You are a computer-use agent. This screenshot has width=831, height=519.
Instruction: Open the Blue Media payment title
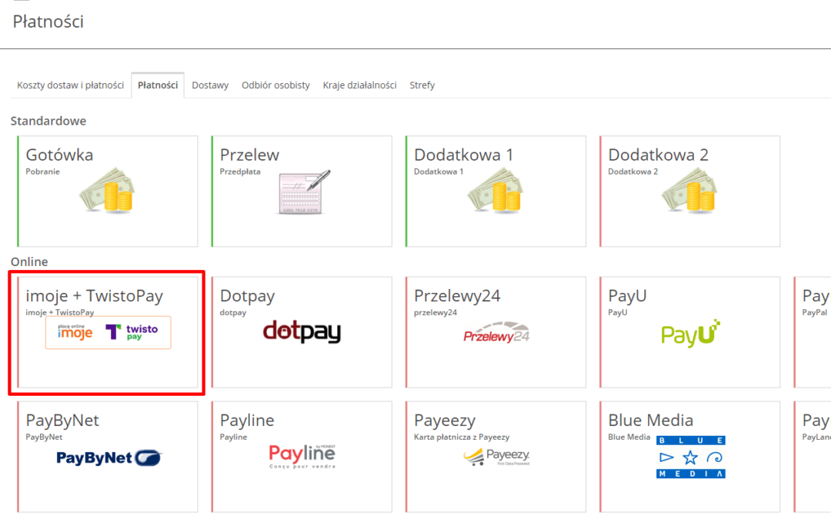[650, 420]
